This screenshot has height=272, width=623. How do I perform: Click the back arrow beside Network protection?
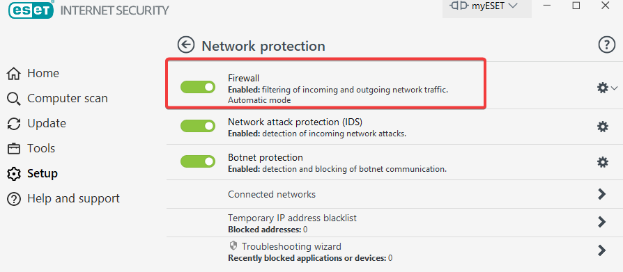click(x=186, y=45)
